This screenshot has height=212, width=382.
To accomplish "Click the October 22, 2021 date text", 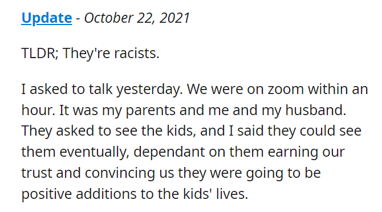I will pos(137,18).
